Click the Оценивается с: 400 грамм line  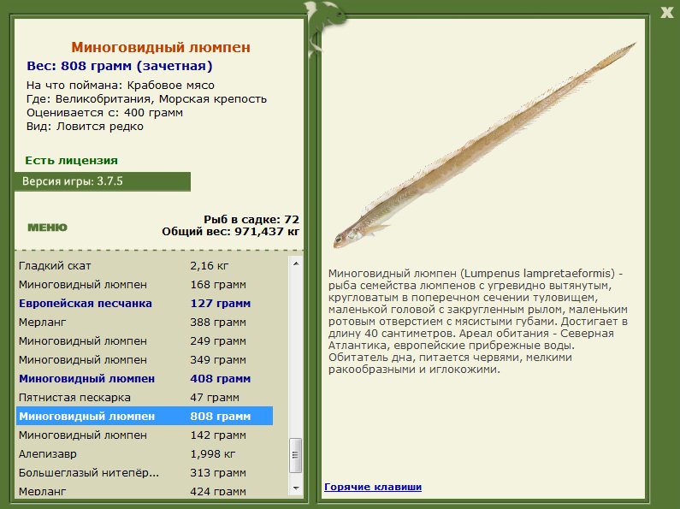[x=104, y=113]
